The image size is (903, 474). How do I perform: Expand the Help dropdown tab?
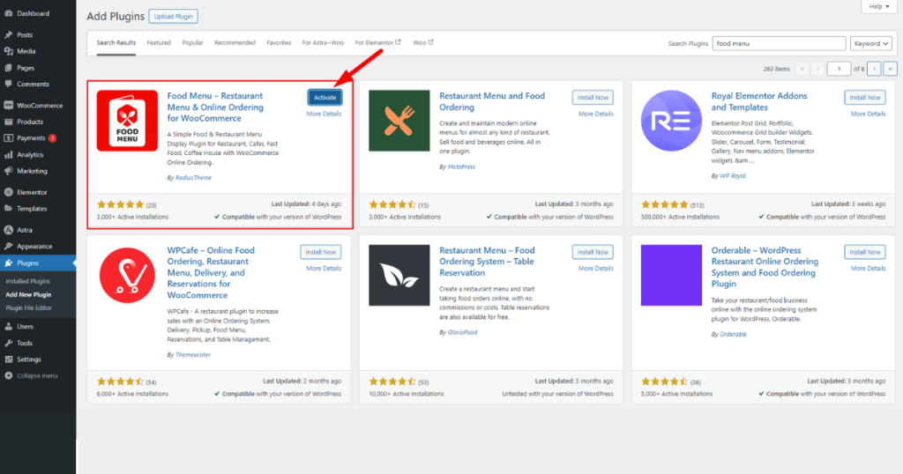click(879, 6)
